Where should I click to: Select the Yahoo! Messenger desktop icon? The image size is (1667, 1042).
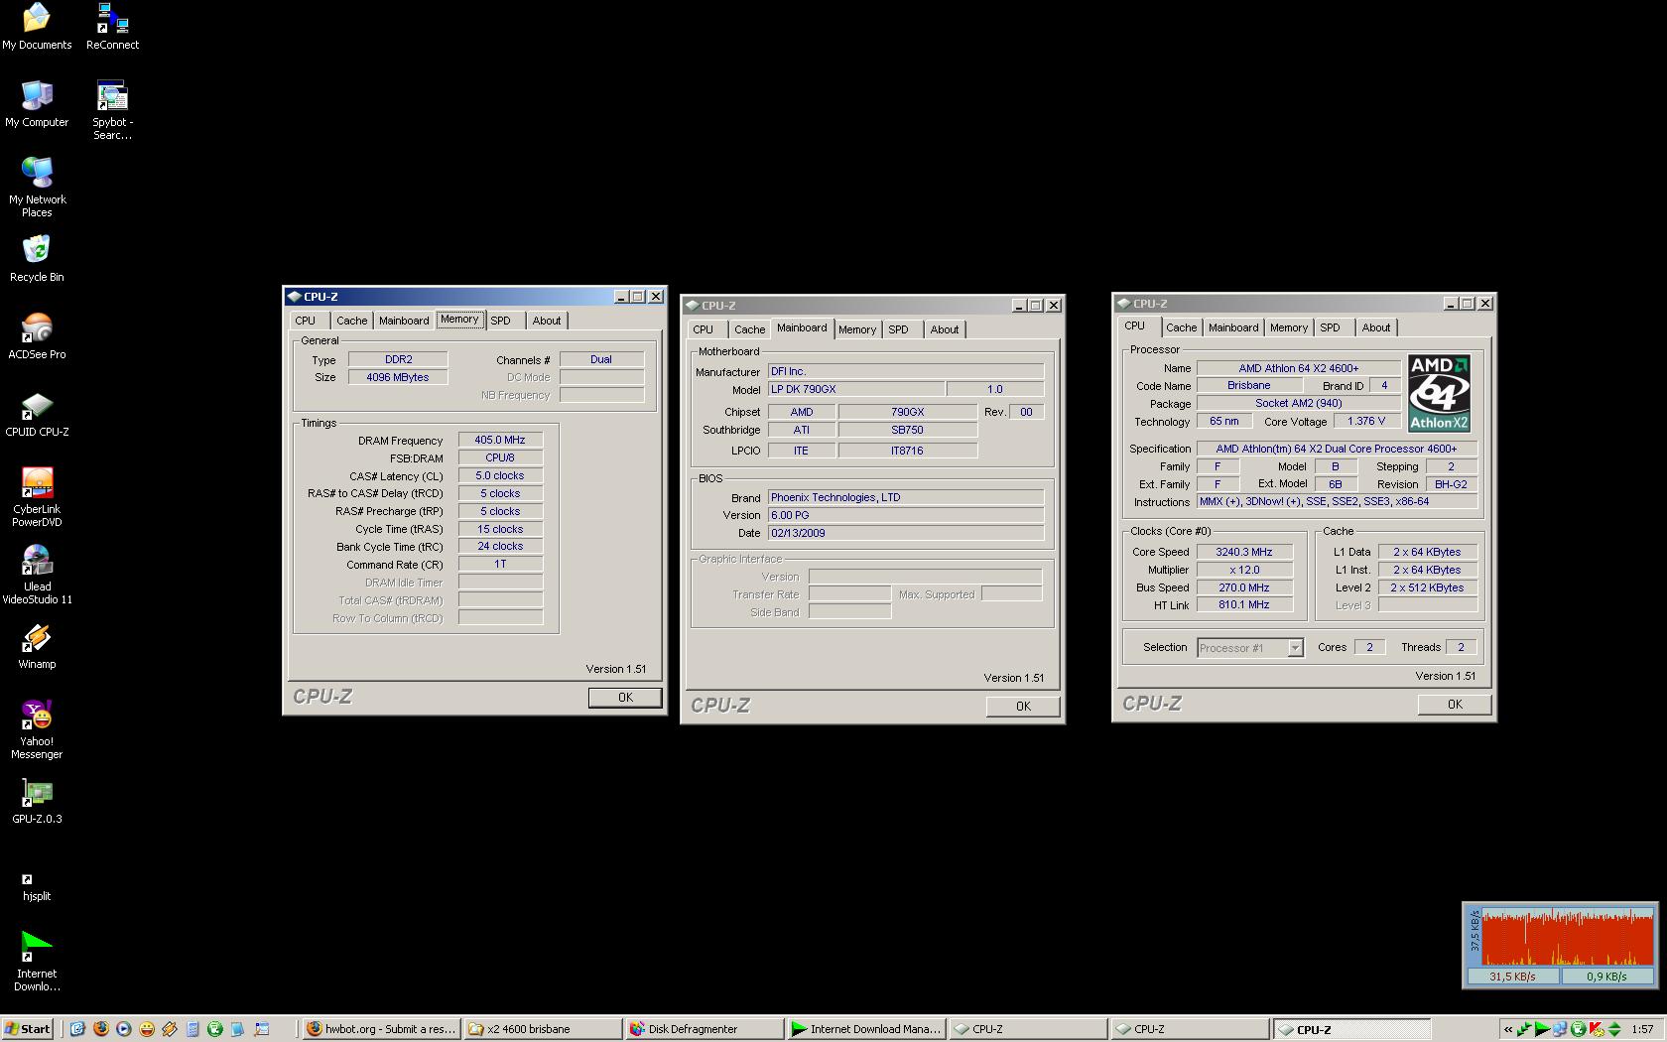[37, 729]
